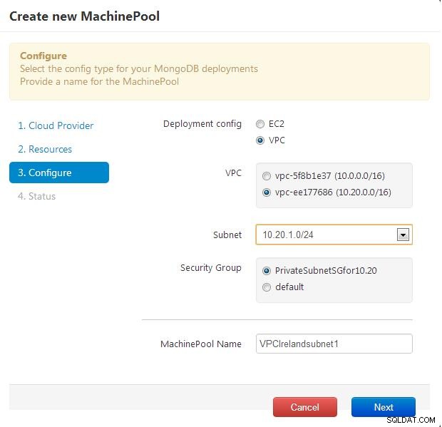
Task: Select the EC2 deployment config option
Action: pos(260,124)
